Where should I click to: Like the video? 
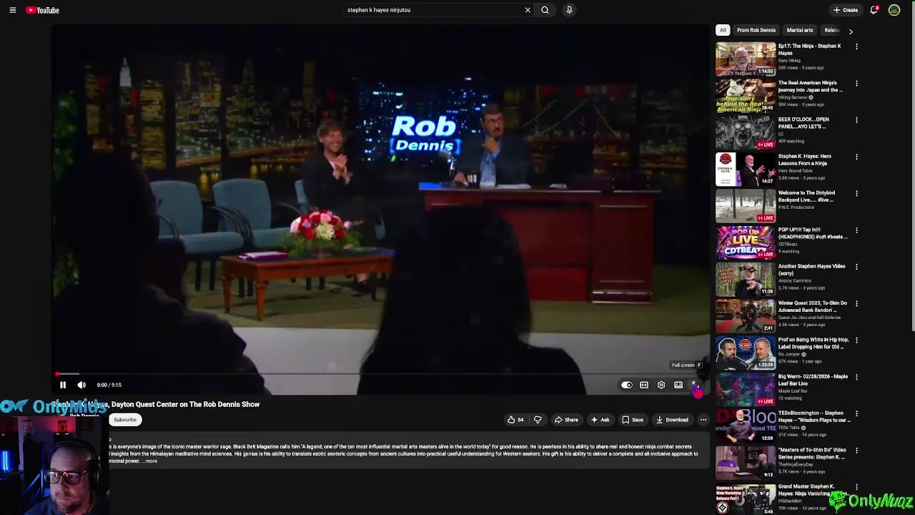tap(516, 420)
